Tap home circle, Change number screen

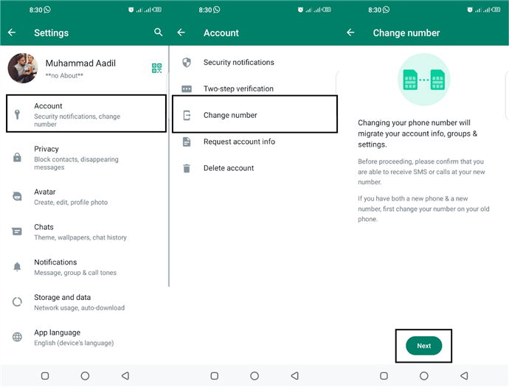coord(424,376)
